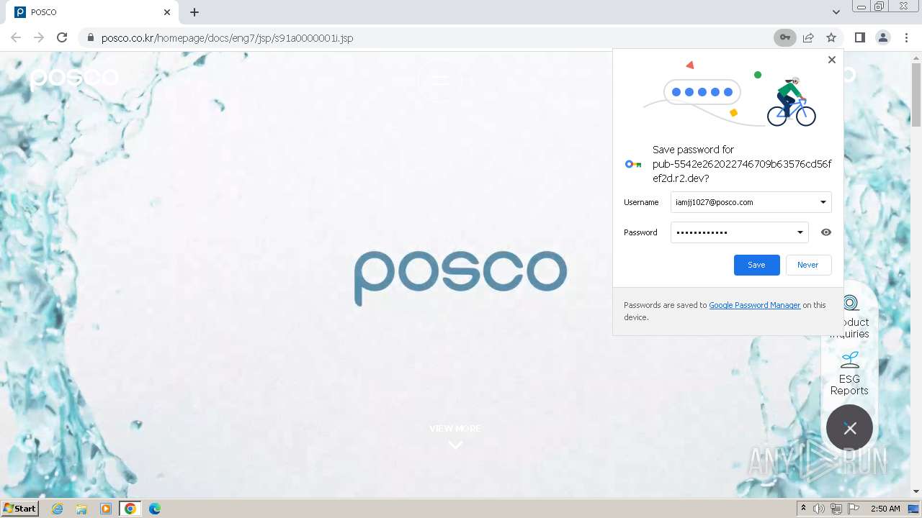This screenshot has height=518, width=922.
Task: Open File Explorer from taskbar
Action: [81, 509]
